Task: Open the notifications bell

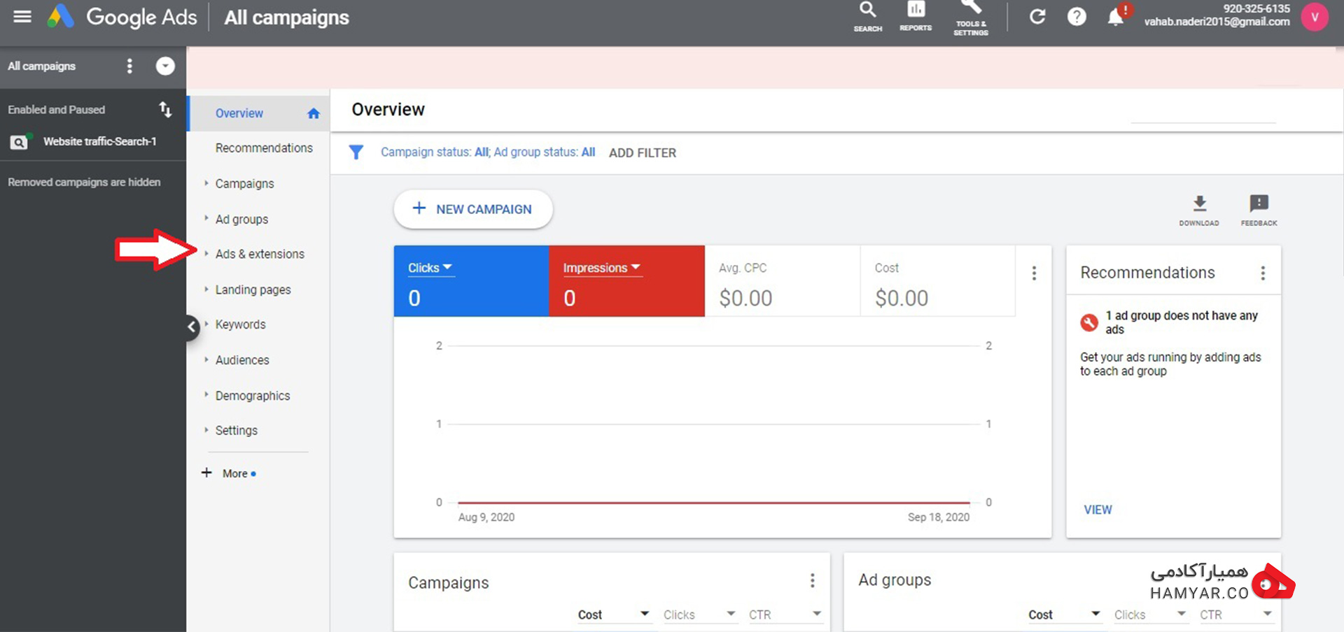Action: (x=1116, y=17)
